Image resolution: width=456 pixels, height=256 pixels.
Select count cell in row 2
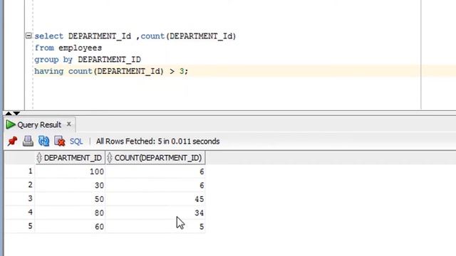(155, 185)
